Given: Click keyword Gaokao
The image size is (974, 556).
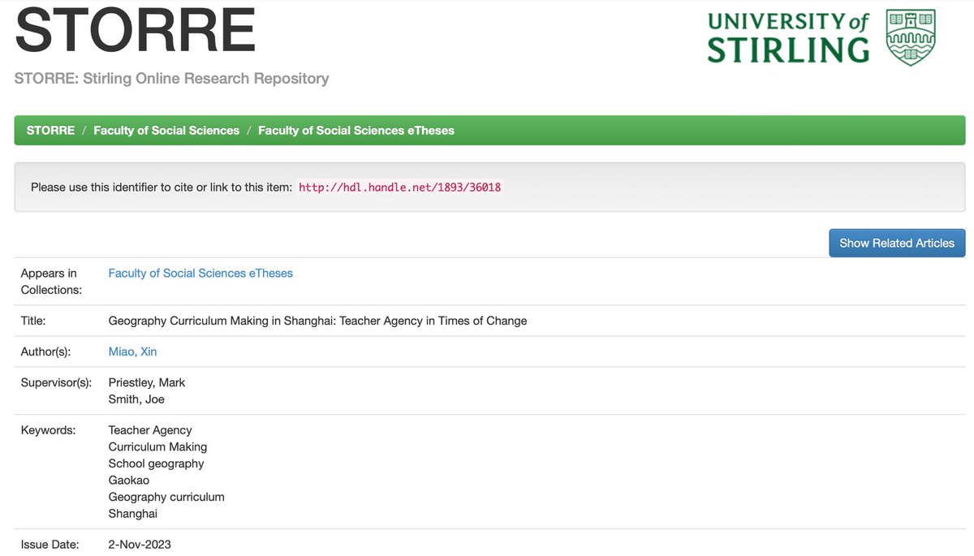Looking at the screenshot, I should 129,480.
